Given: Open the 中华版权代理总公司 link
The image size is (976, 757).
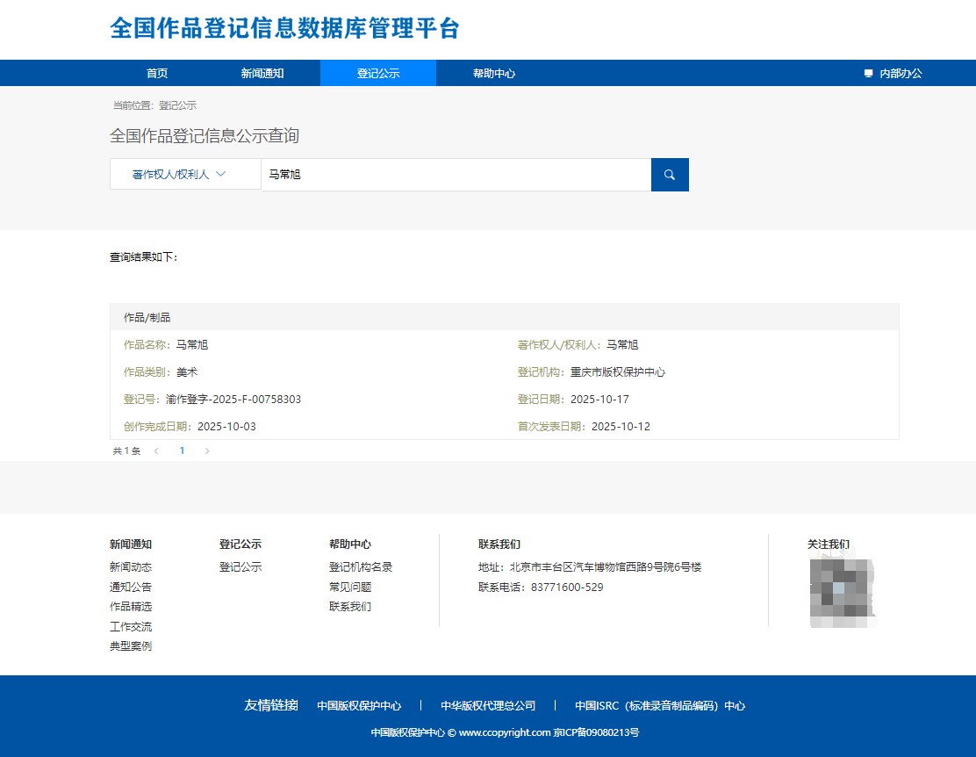Looking at the screenshot, I should coord(490,705).
